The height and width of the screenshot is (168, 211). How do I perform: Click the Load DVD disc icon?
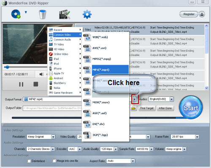(x=16, y=14)
